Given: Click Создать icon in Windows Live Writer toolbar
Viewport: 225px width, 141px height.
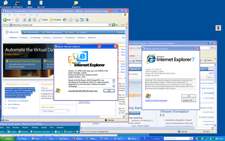Looking at the screenshot, I should point(12,131).
